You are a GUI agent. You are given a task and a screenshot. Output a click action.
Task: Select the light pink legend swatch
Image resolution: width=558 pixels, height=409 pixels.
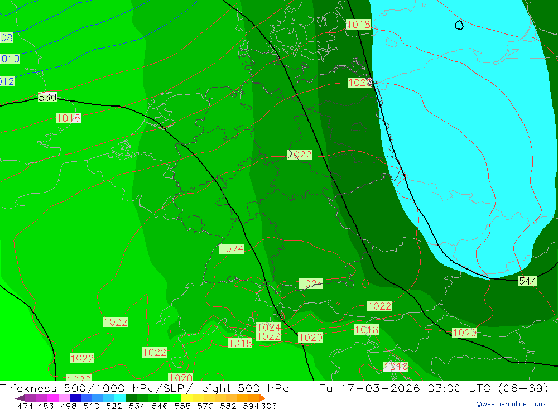coord(64,398)
